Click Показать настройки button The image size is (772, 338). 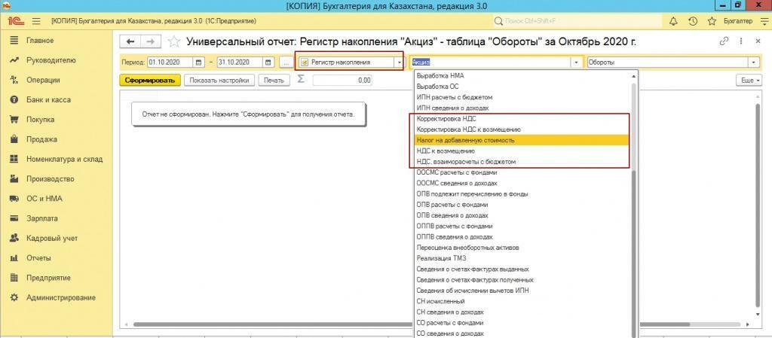coord(219,80)
